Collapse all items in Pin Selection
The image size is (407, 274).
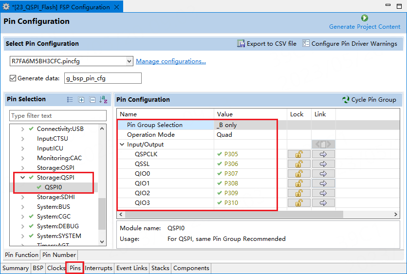coord(92,100)
